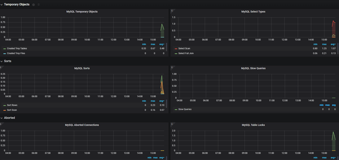Screen dimensions: 339x160
Task: Click the Temporary Objects row title
Action: click(17, 4)
